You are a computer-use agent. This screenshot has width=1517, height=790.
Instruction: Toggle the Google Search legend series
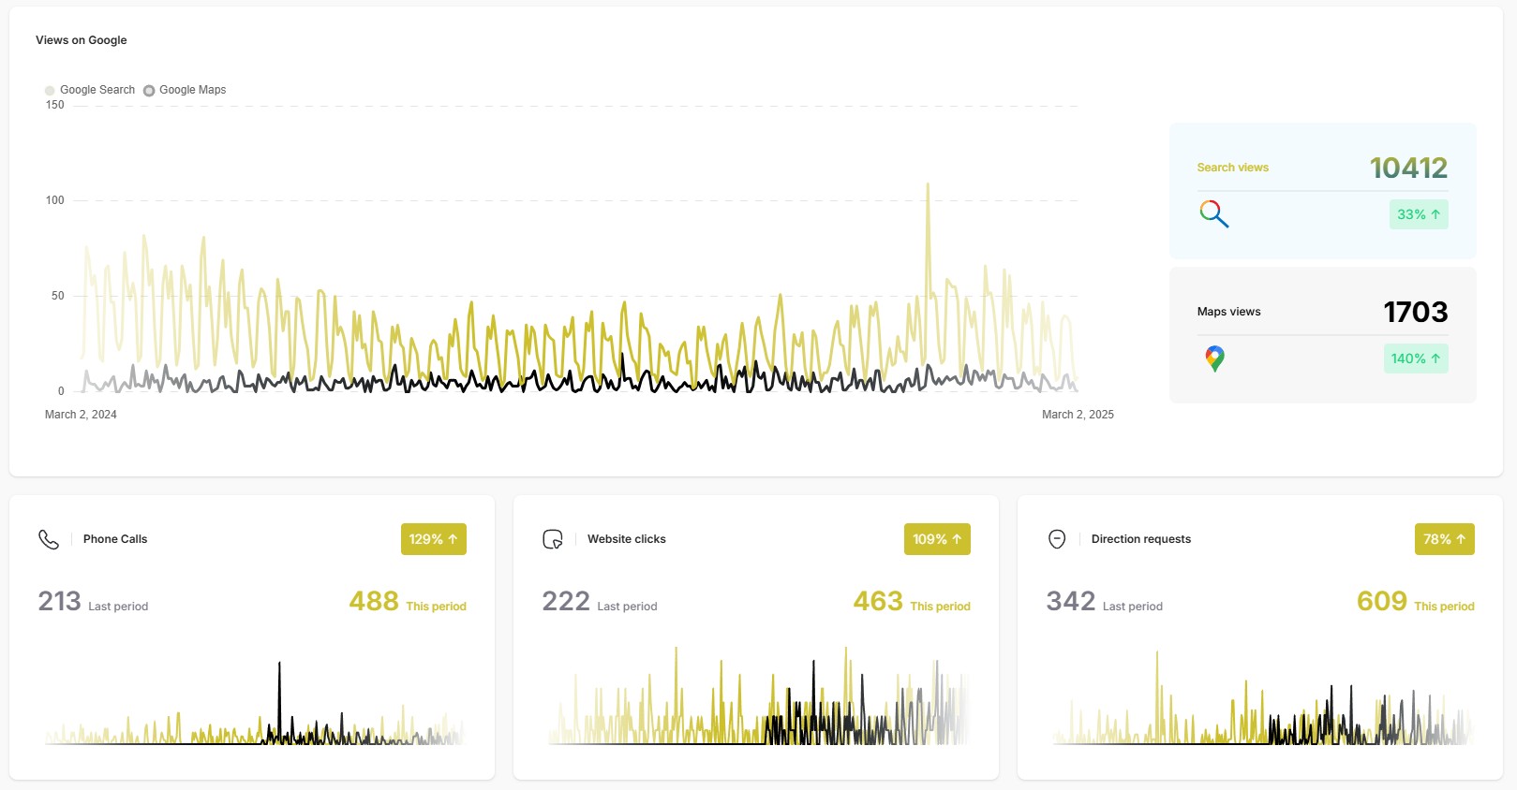click(x=90, y=90)
